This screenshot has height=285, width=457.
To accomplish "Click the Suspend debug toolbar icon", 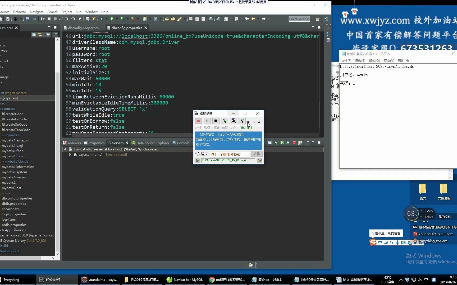I will tap(49, 19).
